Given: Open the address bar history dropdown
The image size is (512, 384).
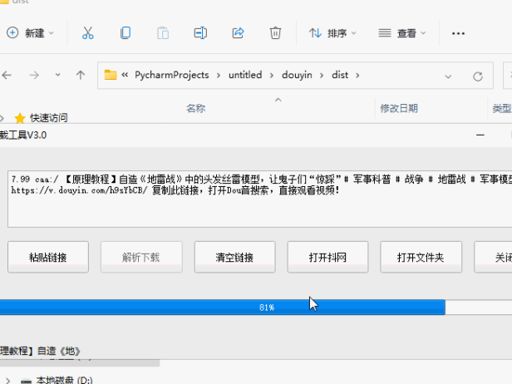Looking at the screenshot, I should (448, 76).
